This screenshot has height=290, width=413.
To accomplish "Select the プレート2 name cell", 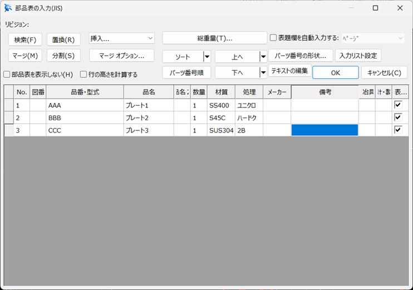I will pyautogui.click(x=149, y=117).
